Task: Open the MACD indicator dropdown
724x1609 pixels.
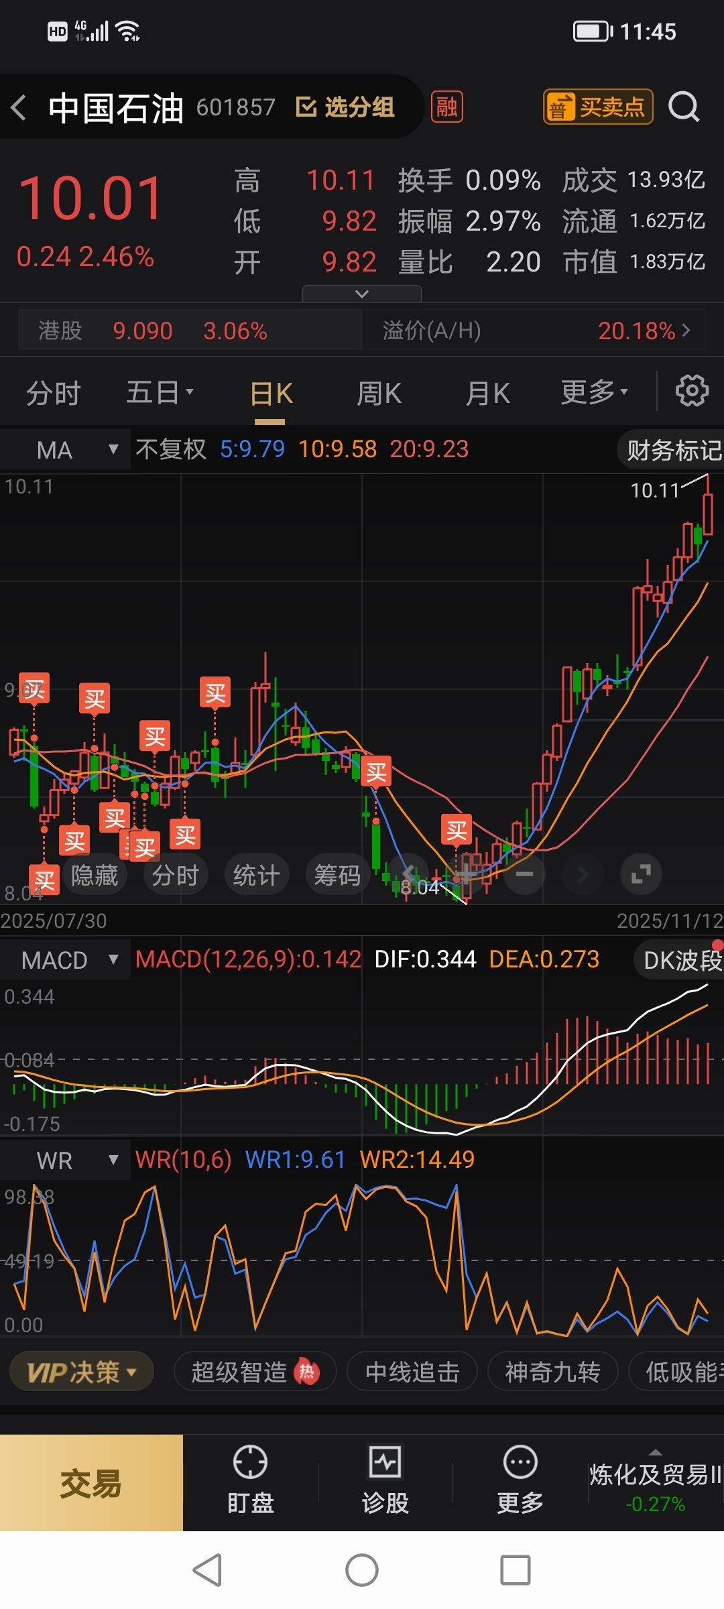Action: [65, 960]
